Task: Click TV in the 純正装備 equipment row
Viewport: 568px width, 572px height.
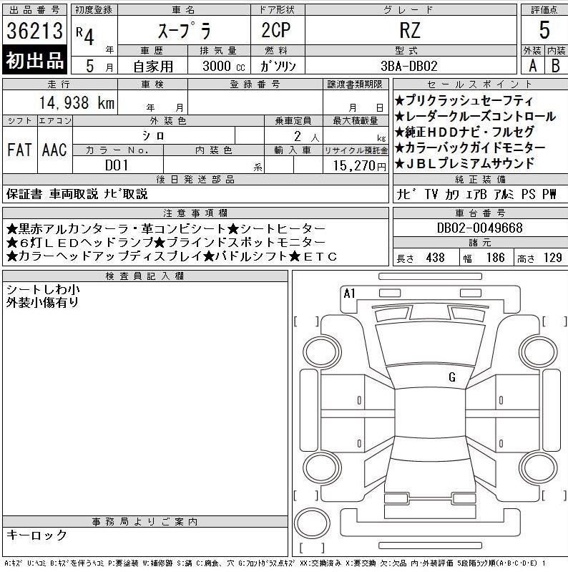Action: point(431,194)
